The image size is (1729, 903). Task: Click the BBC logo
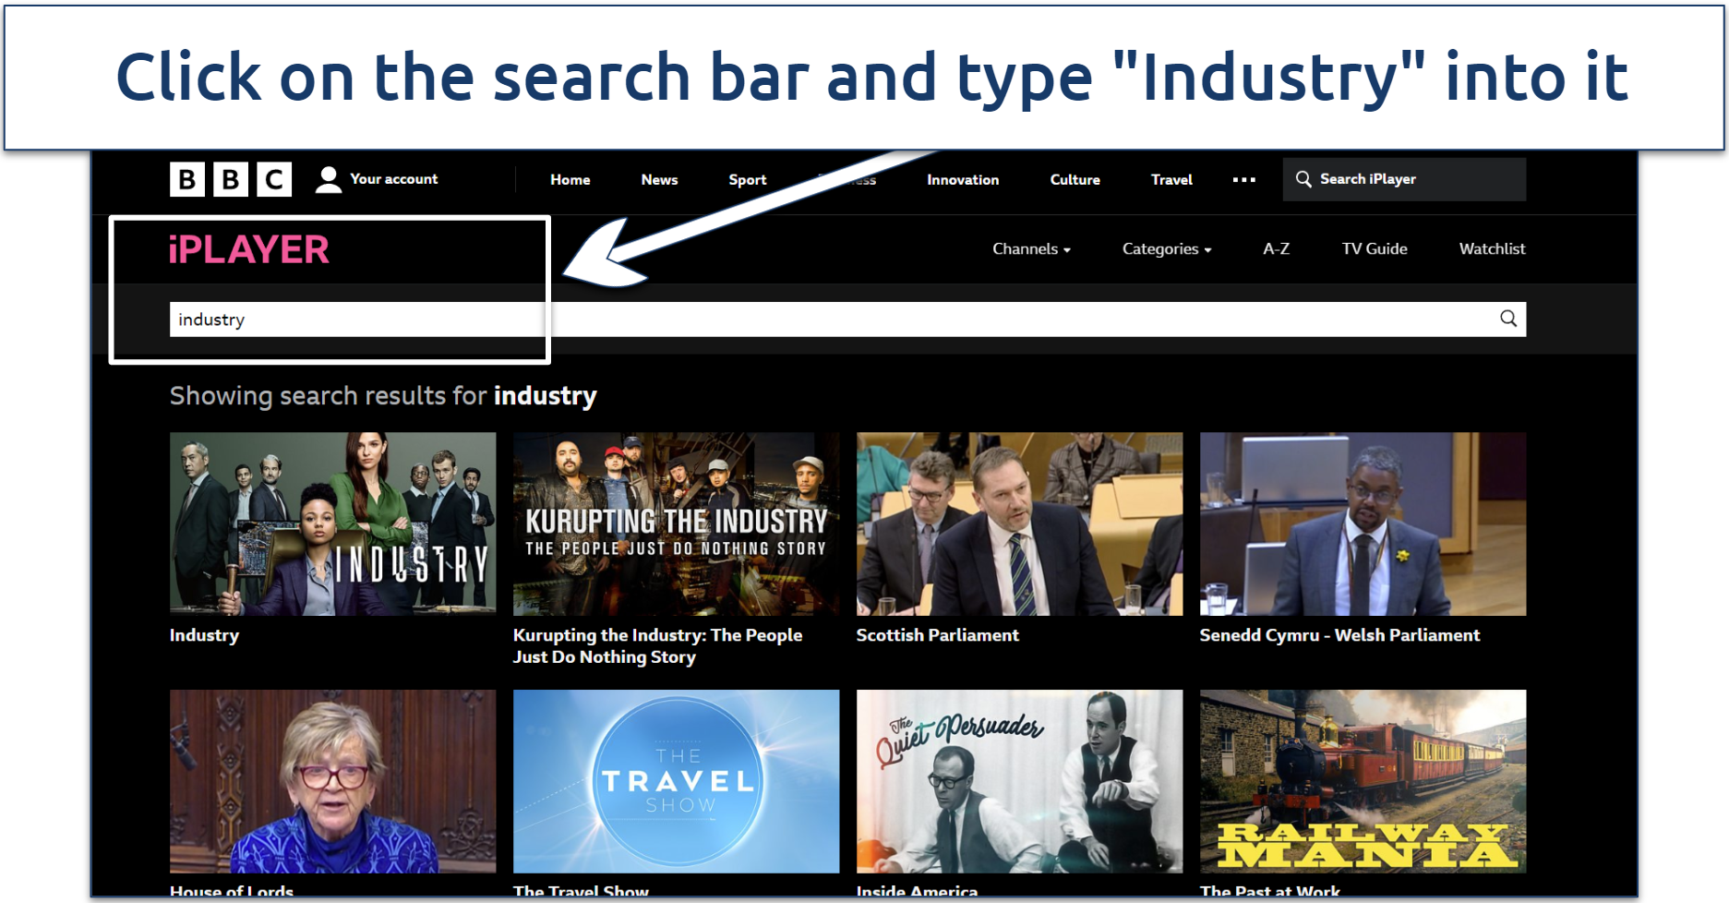231,179
